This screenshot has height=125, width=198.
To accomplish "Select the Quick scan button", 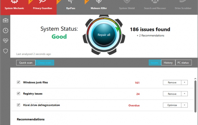I will 26,63.
